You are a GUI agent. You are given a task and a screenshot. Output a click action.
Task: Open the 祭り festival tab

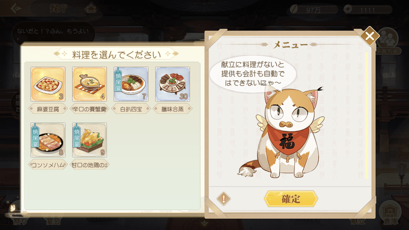click(x=20, y=221)
